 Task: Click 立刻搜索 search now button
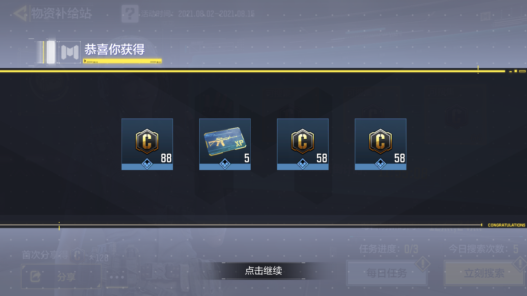click(484, 273)
